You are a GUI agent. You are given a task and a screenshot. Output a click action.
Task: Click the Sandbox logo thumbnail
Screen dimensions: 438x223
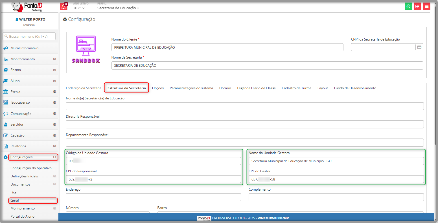pyautogui.click(x=86, y=52)
